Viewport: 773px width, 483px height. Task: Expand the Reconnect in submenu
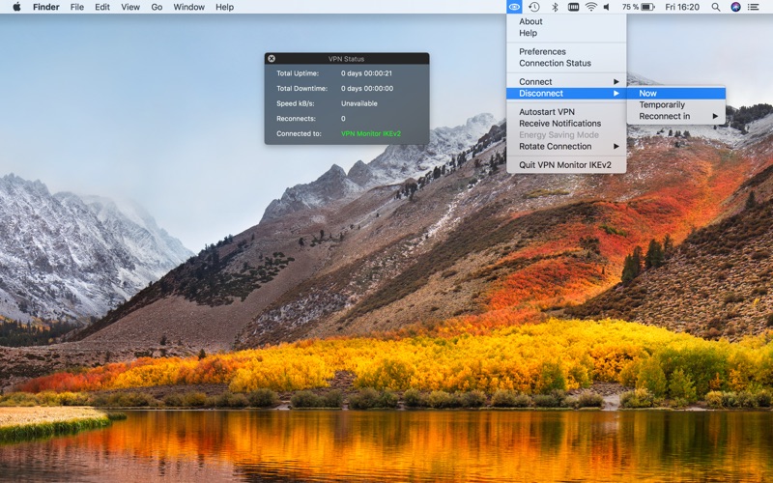click(676, 116)
